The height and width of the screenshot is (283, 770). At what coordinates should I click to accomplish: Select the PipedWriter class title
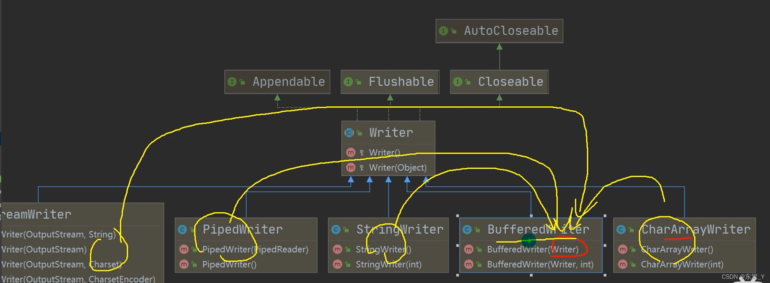(x=243, y=230)
